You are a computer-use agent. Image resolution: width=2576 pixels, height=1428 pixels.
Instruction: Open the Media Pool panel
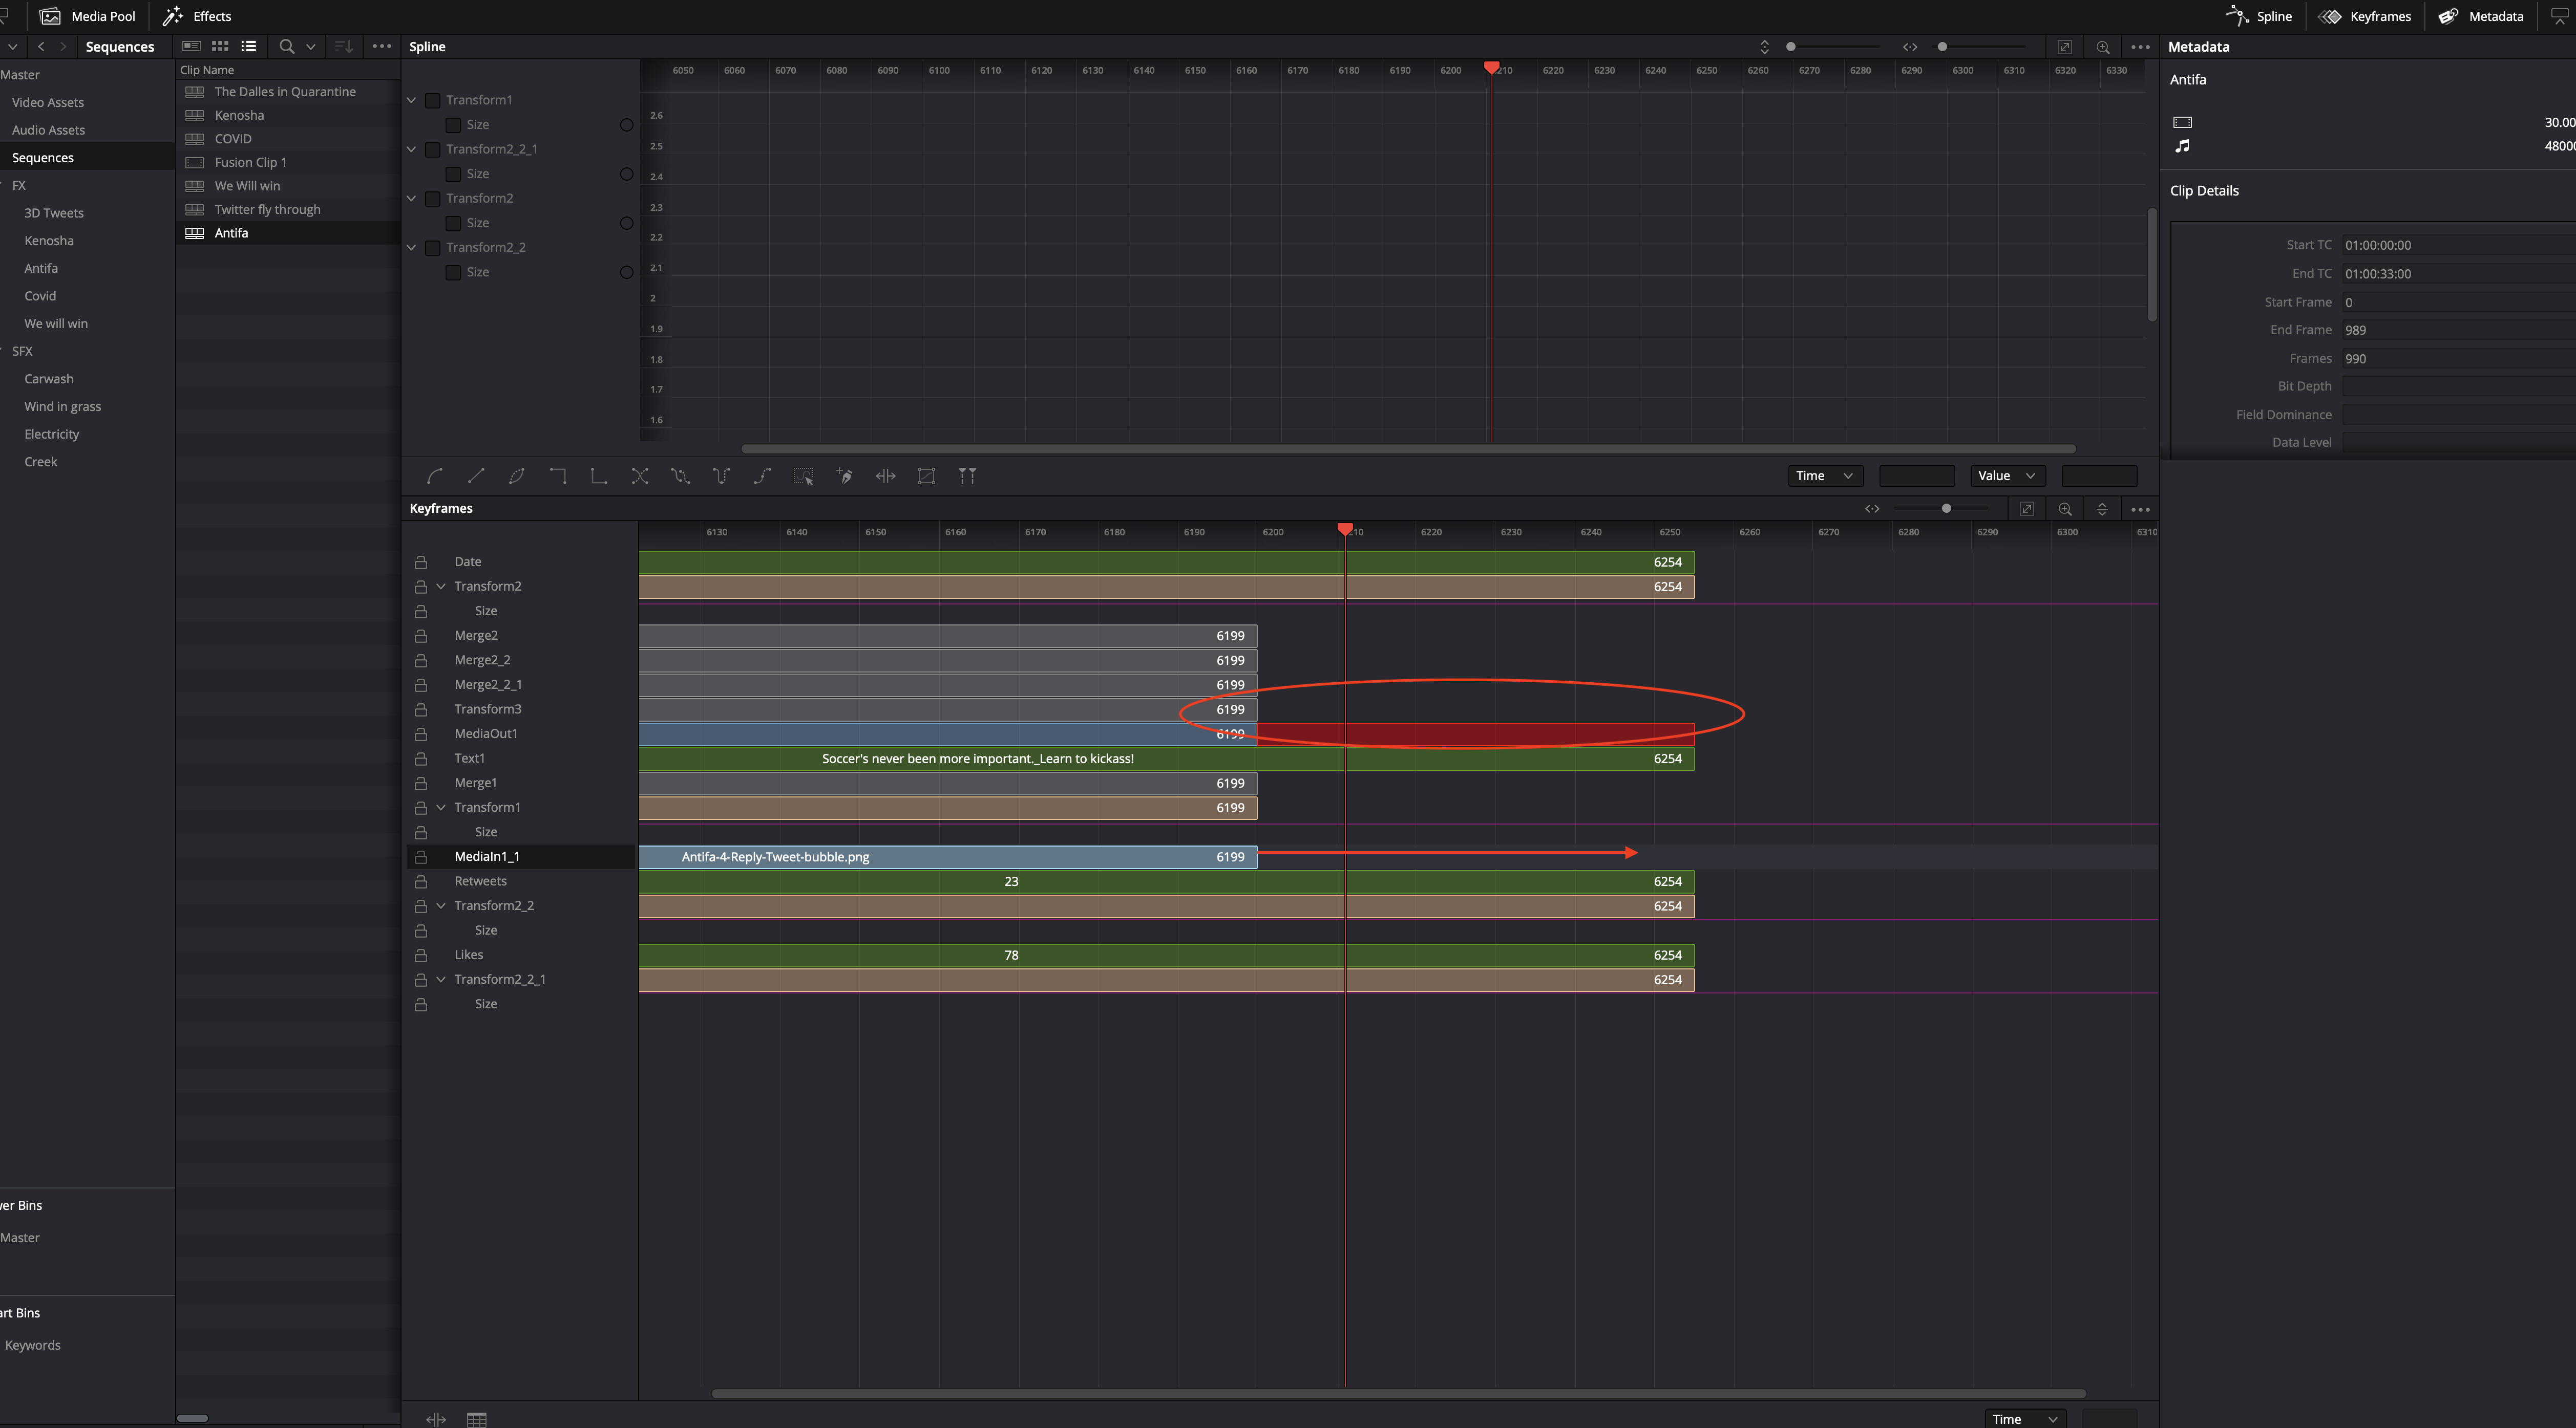(x=88, y=16)
